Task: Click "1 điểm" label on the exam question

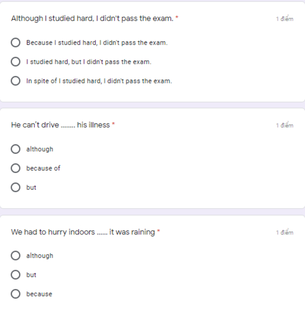Action: (x=285, y=18)
